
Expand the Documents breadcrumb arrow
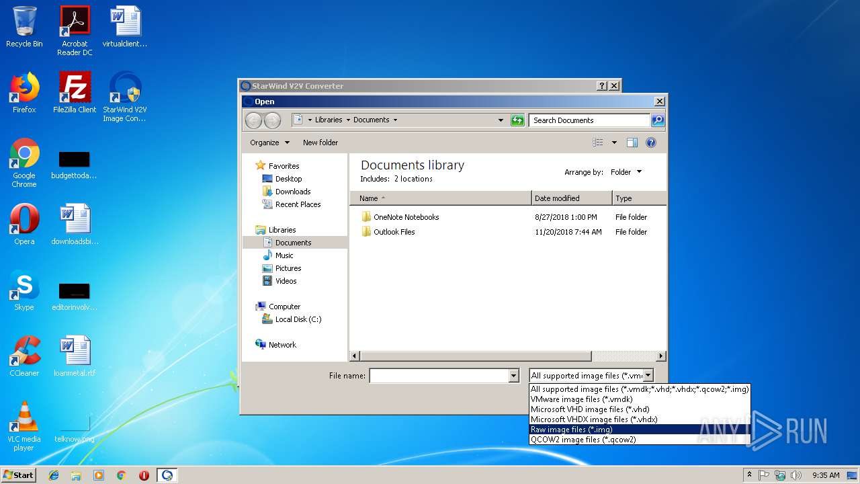click(x=395, y=120)
